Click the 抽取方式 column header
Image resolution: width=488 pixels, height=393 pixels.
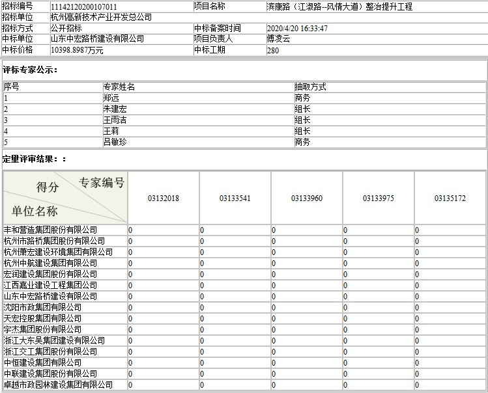tap(310, 87)
